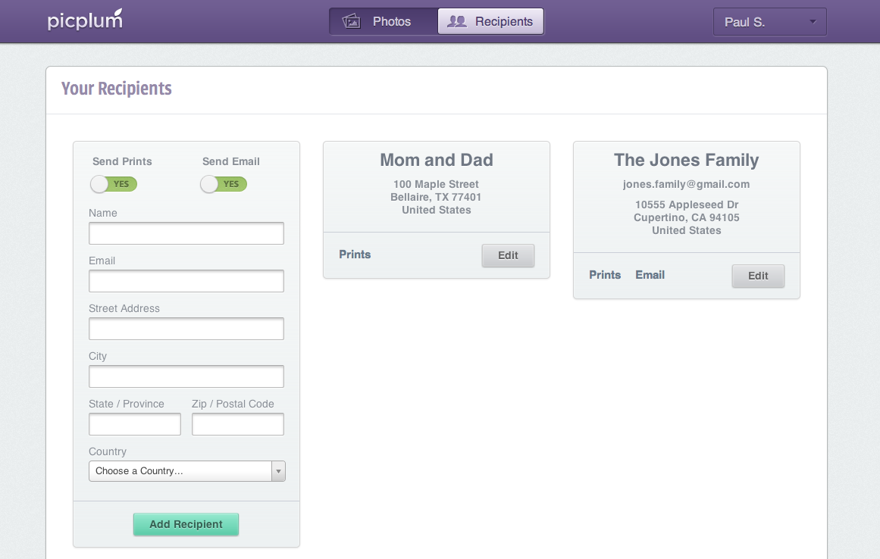Click Email label on Jones Family card

pos(650,275)
